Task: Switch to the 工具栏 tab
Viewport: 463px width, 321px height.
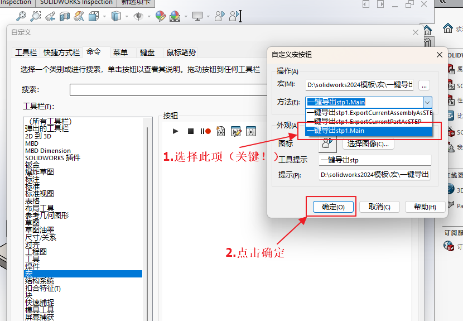Action: (x=26, y=52)
